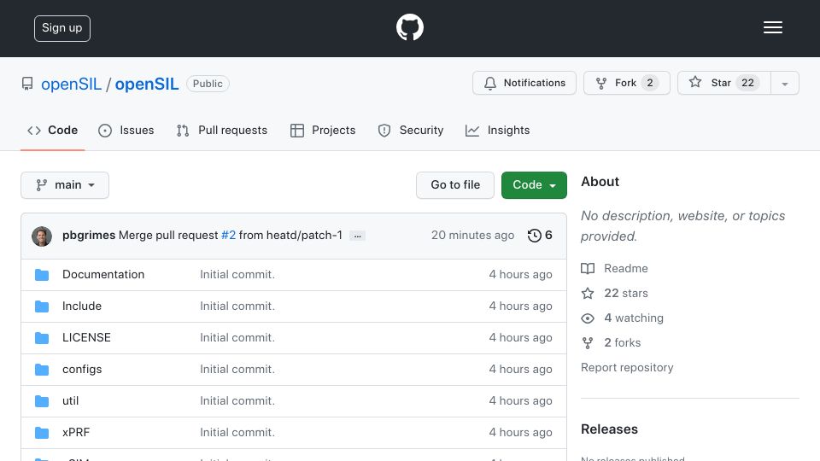Open the Readme link in About
The width and height of the screenshot is (820, 461).
click(x=614, y=268)
